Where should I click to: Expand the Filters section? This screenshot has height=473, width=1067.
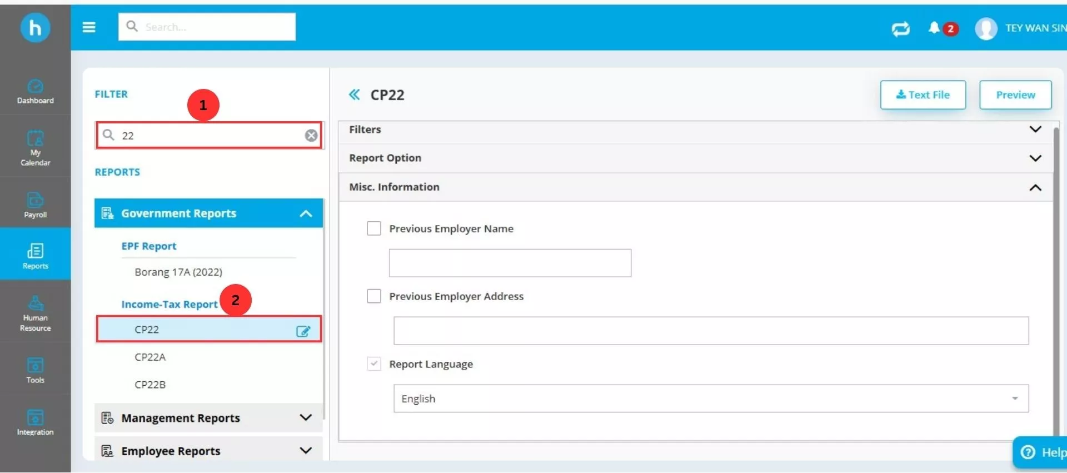(1035, 130)
